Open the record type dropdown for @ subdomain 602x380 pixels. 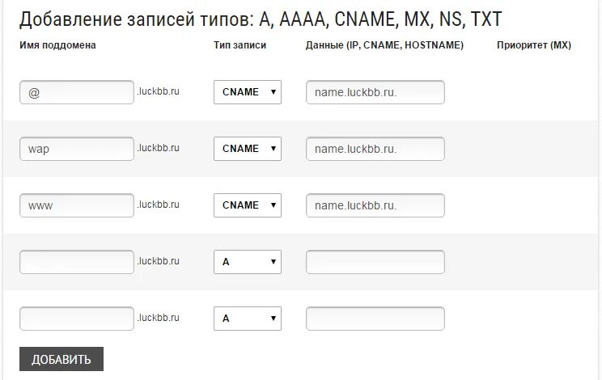click(248, 92)
